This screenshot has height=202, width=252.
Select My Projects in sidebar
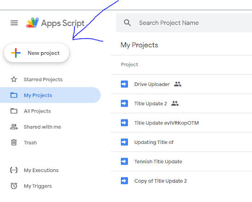pos(50,95)
